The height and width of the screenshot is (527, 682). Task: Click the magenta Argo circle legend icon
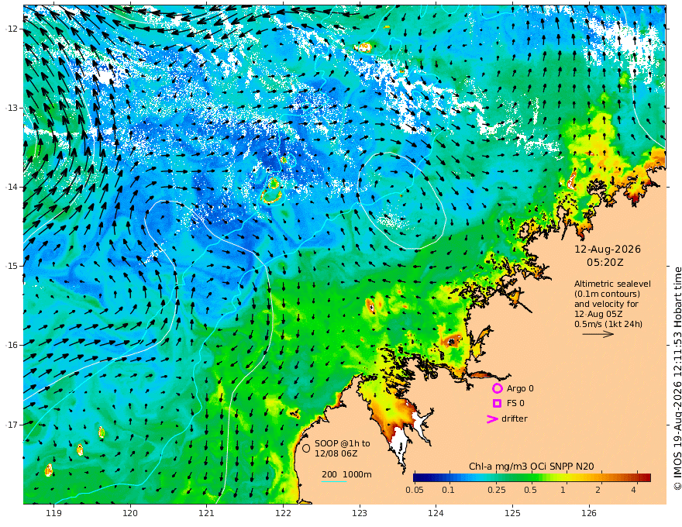[x=497, y=388]
